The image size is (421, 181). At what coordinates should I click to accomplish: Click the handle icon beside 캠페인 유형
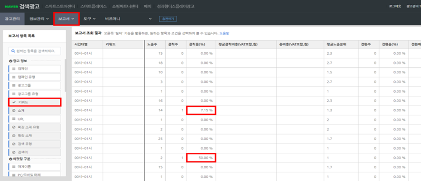point(14,77)
